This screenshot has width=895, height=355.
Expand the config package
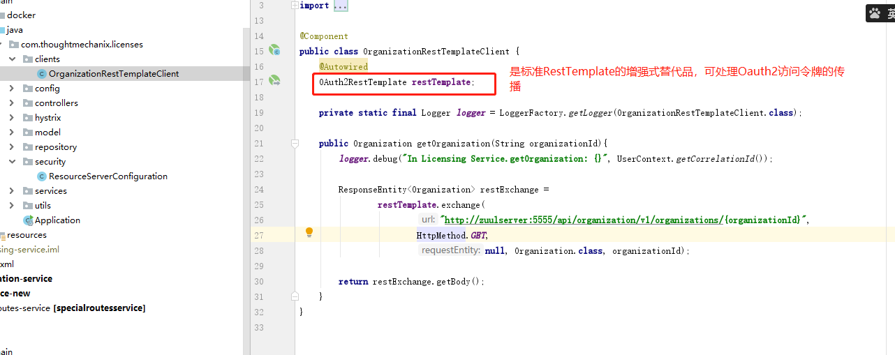click(x=12, y=89)
